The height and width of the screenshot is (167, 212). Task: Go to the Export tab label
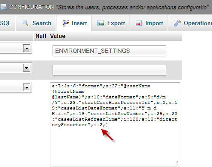[x=116, y=23]
